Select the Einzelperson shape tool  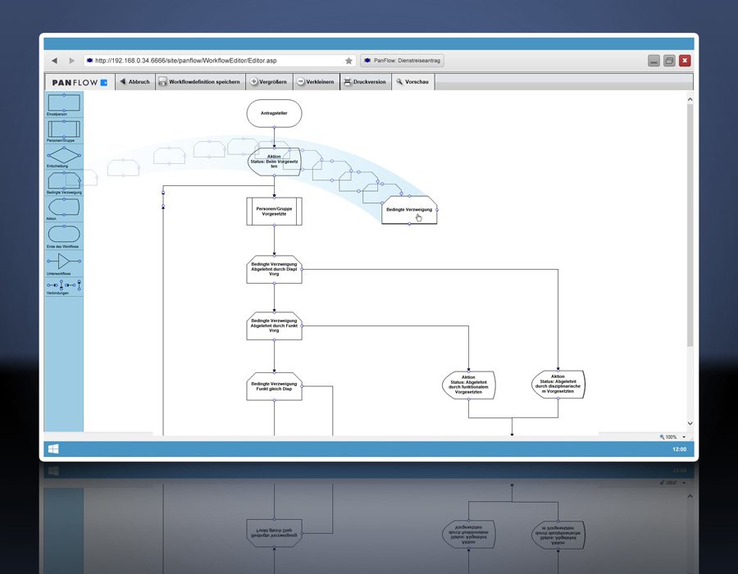coord(63,101)
